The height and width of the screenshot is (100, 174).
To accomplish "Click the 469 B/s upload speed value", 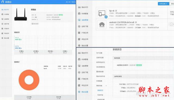I will tap(18, 40).
